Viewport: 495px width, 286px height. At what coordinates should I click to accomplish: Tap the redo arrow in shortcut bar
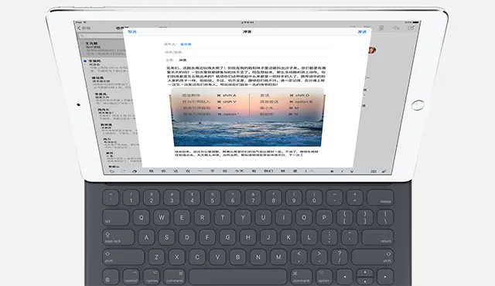point(123,172)
